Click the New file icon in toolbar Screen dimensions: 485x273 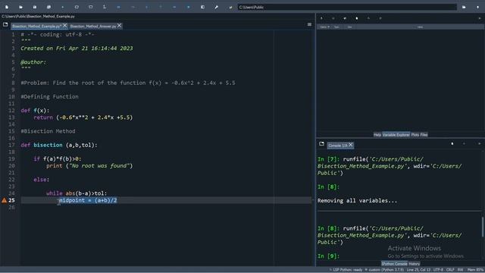[x=7, y=7]
